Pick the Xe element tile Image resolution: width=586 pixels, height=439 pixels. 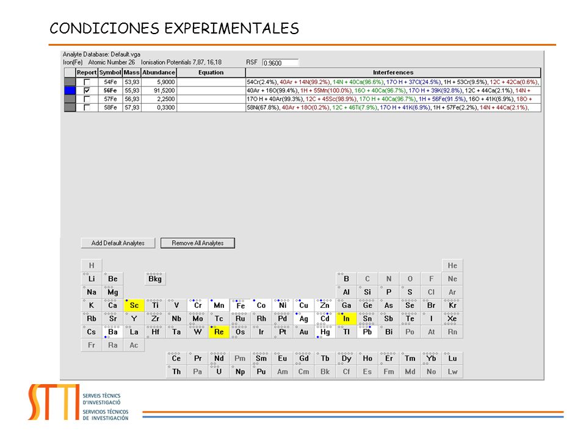click(x=452, y=318)
